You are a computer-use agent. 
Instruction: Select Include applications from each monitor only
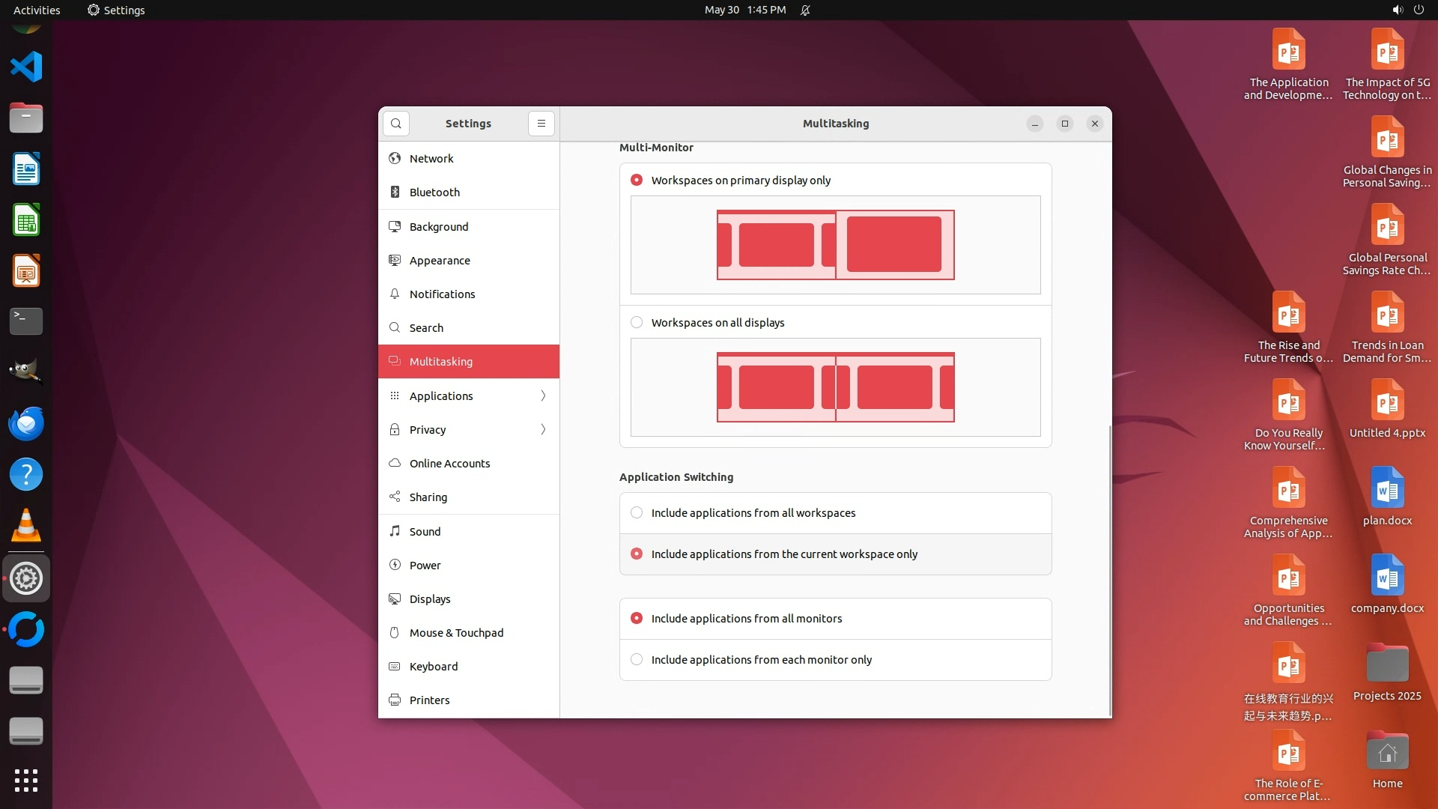(x=637, y=660)
